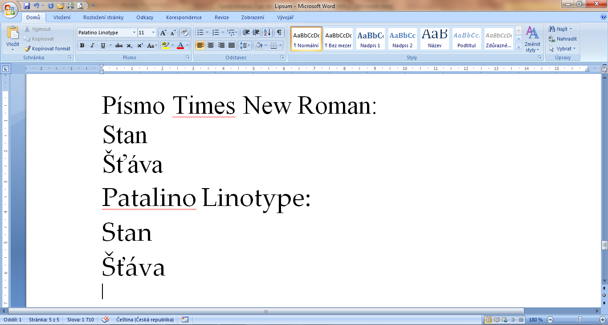Toggle underline formatting
The image size is (608, 325).
103,45
